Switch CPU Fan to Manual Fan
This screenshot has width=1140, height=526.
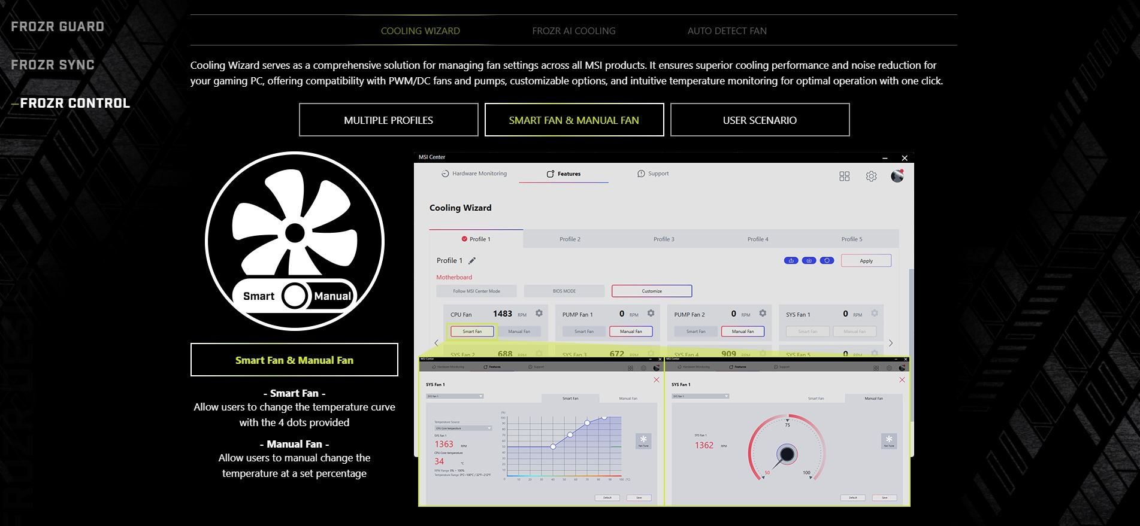(x=519, y=331)
